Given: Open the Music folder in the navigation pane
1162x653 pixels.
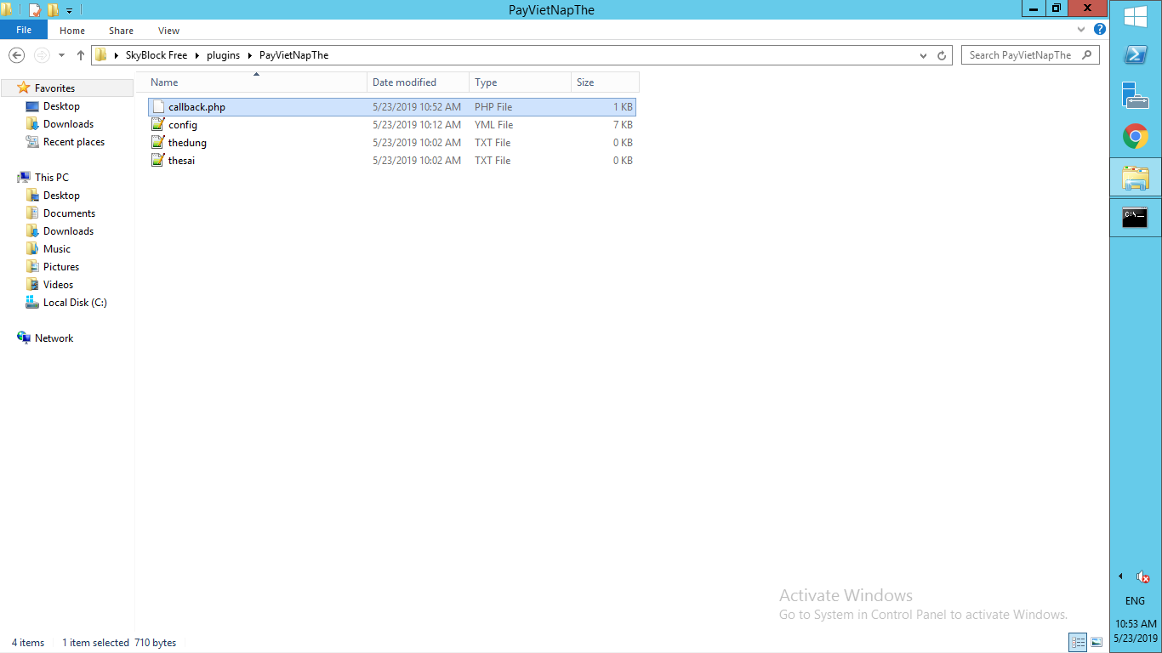Looking at the screenshot, I should tap(57, 249).
